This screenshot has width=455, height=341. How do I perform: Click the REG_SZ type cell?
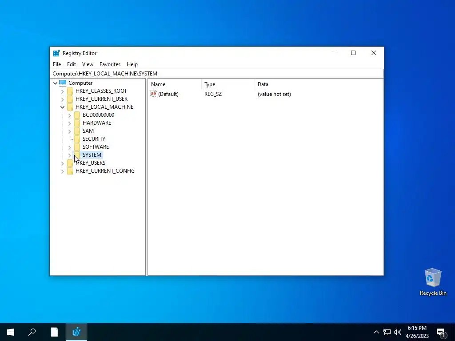[x=213, y=94]
